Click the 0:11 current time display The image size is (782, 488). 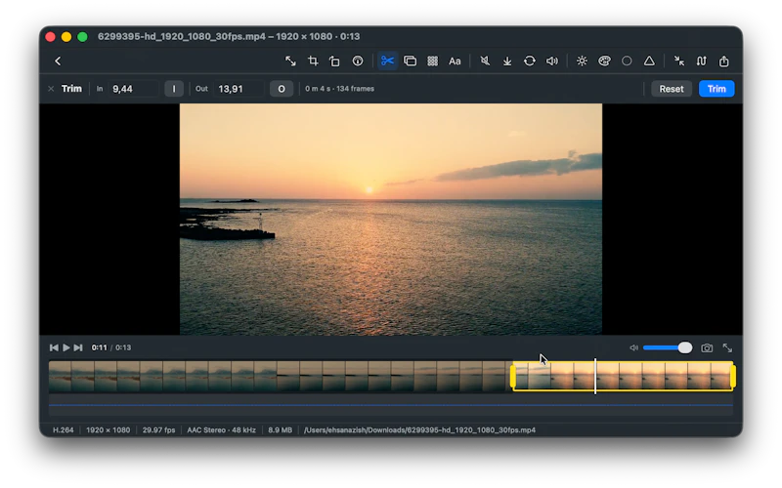point(99,347)
